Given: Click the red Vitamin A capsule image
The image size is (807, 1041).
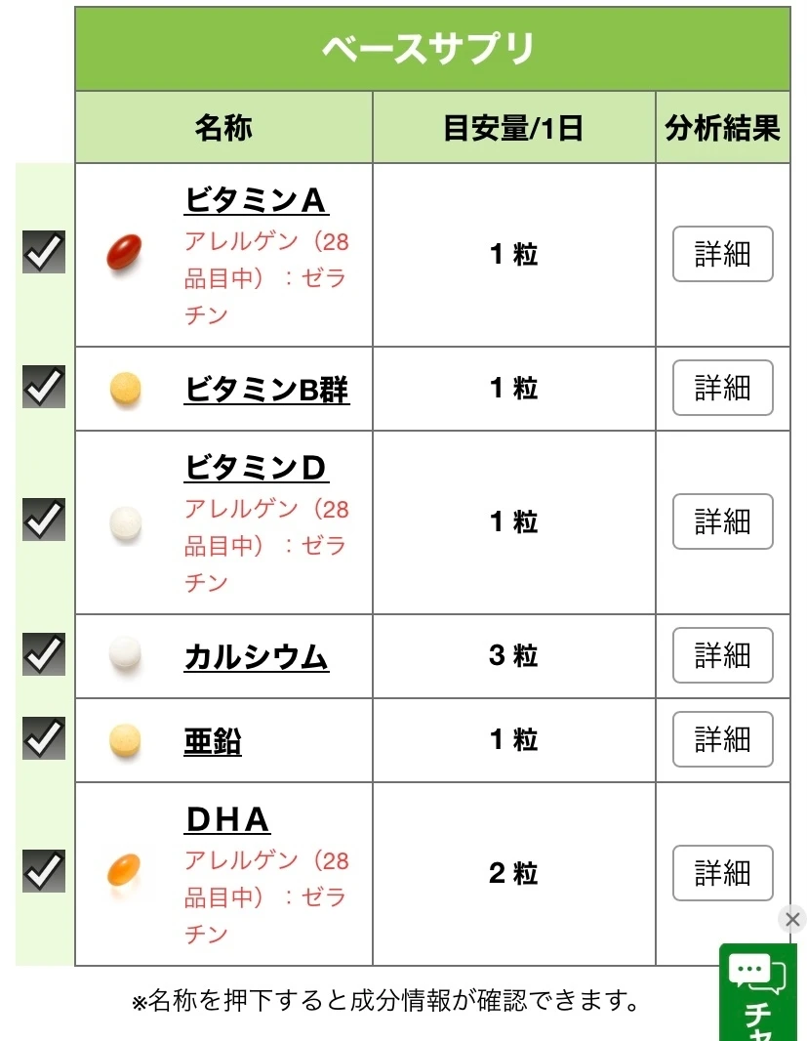Looking at the screenshot, I should point(125,254).
